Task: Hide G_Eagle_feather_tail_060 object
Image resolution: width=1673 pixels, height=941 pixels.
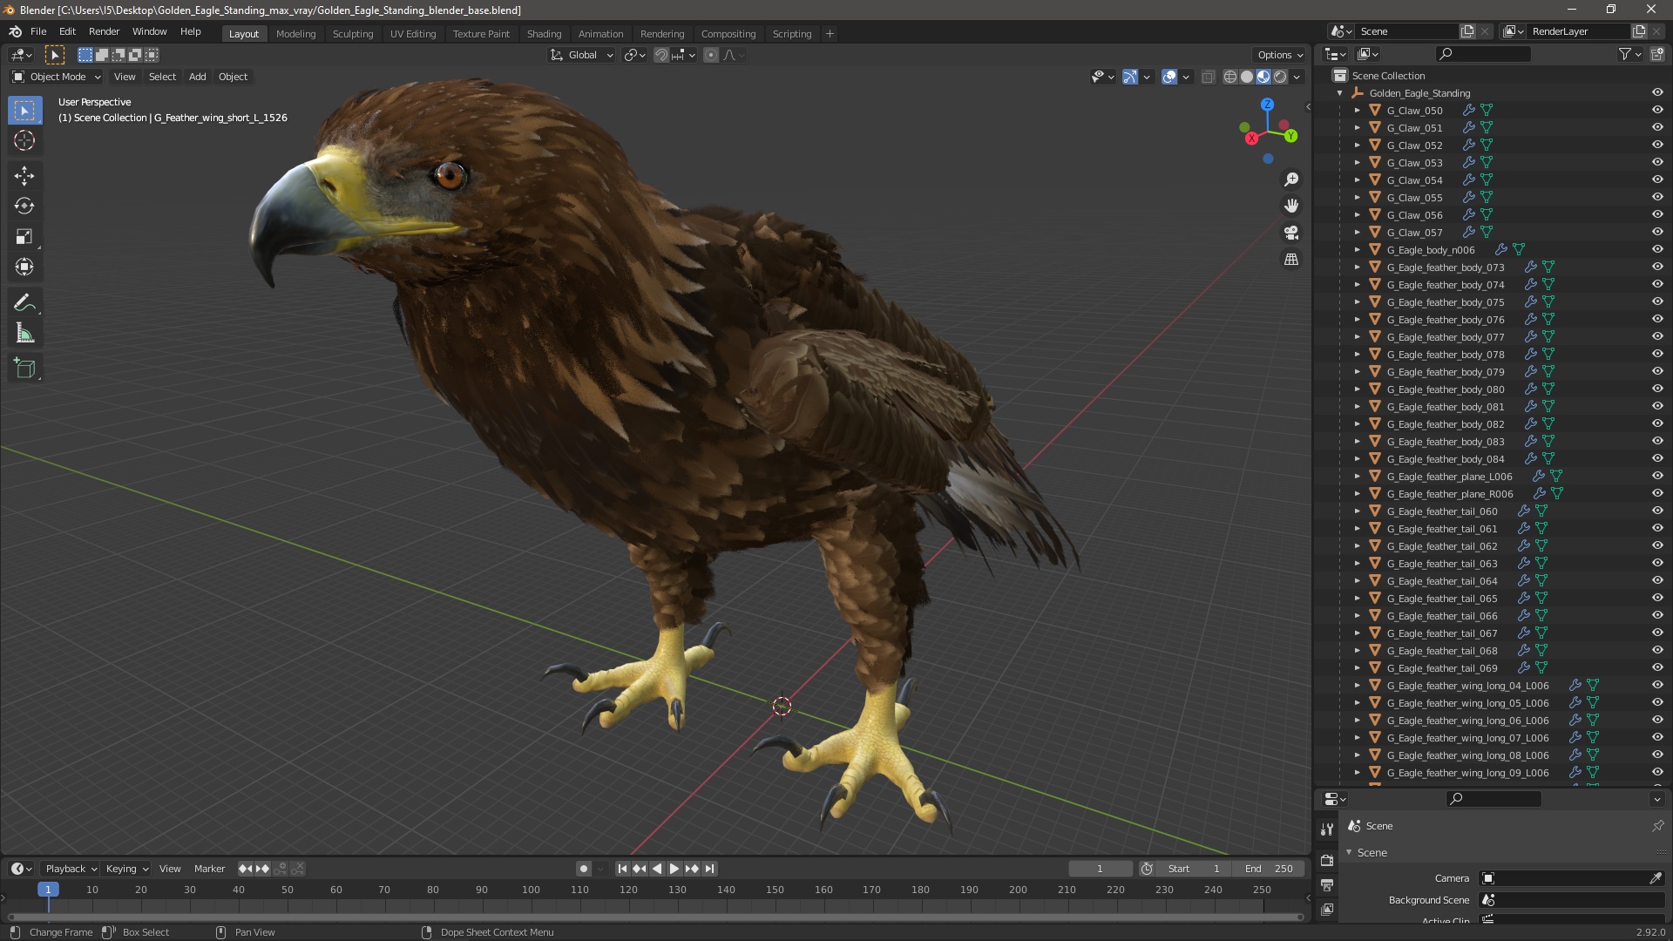Action: pos(1657,511)
